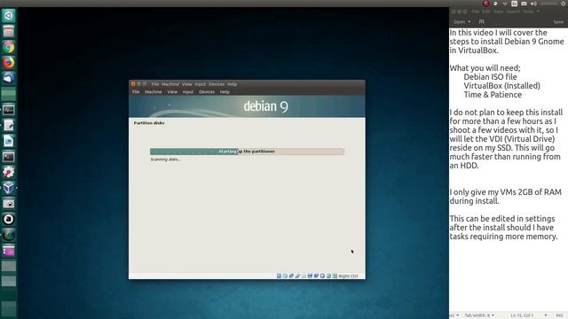
Task: Click the Open button in the text editor
Action: [x=459, y=21]
